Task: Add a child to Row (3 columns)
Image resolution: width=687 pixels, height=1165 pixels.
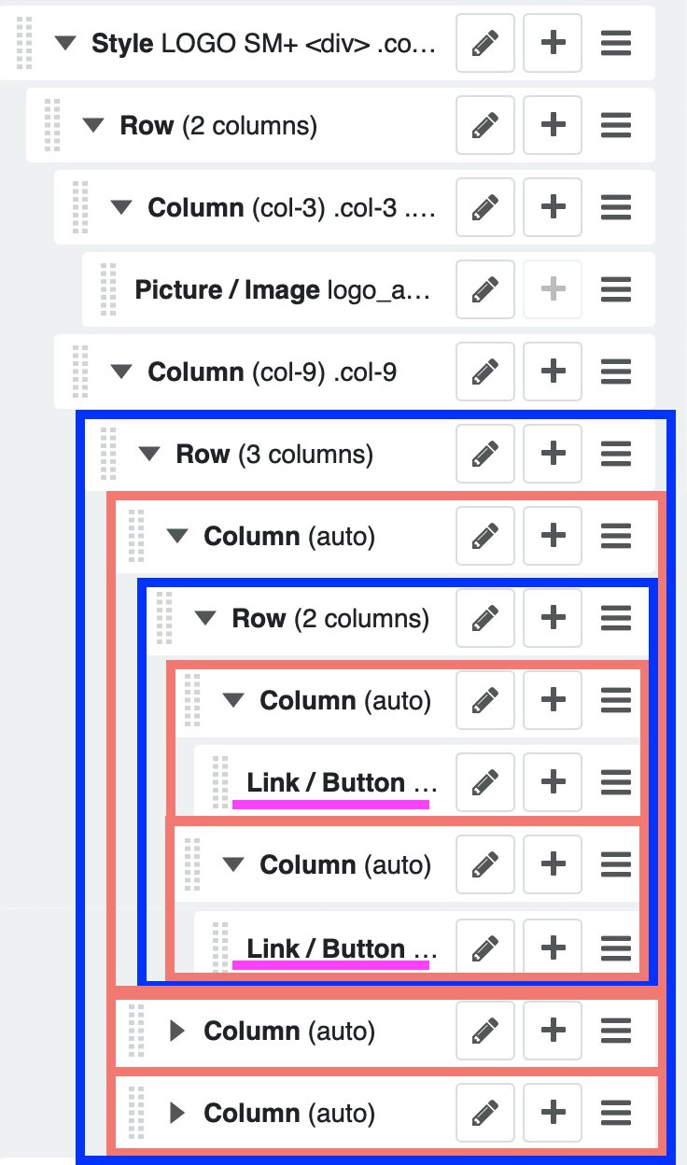Action: point(554,455)
